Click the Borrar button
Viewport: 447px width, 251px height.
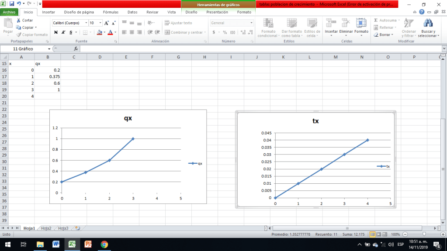[x=383, y=34]
